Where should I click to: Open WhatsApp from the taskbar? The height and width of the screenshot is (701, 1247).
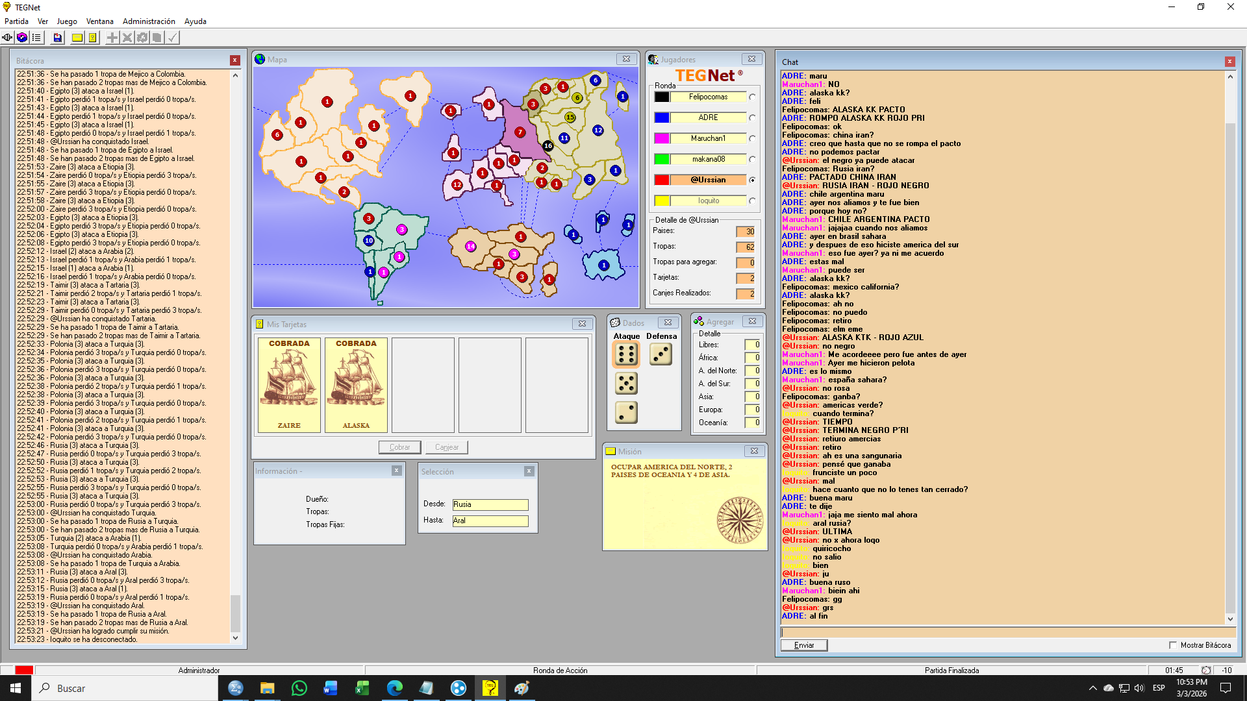coord(299,688)
